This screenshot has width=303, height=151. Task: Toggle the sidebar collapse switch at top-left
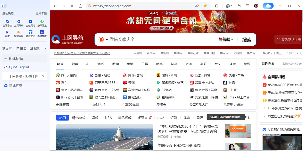click(x=4, y=6)
